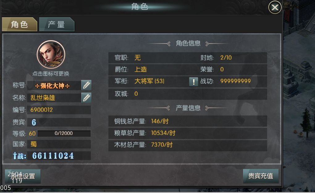315x193 pixels.
Task: Click the 粮草总产量 10534/时 row
Action: click(188, 133)
